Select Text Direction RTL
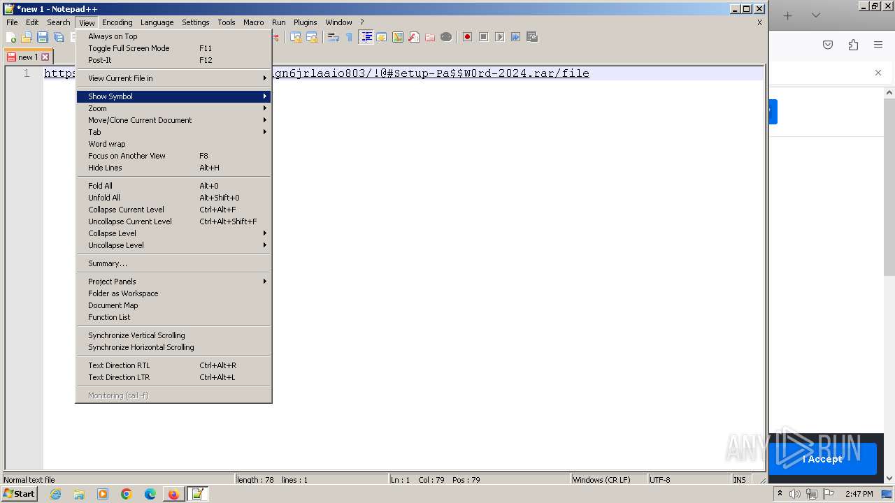This screenshot has width=895, height=503. (x=173, y=365)
